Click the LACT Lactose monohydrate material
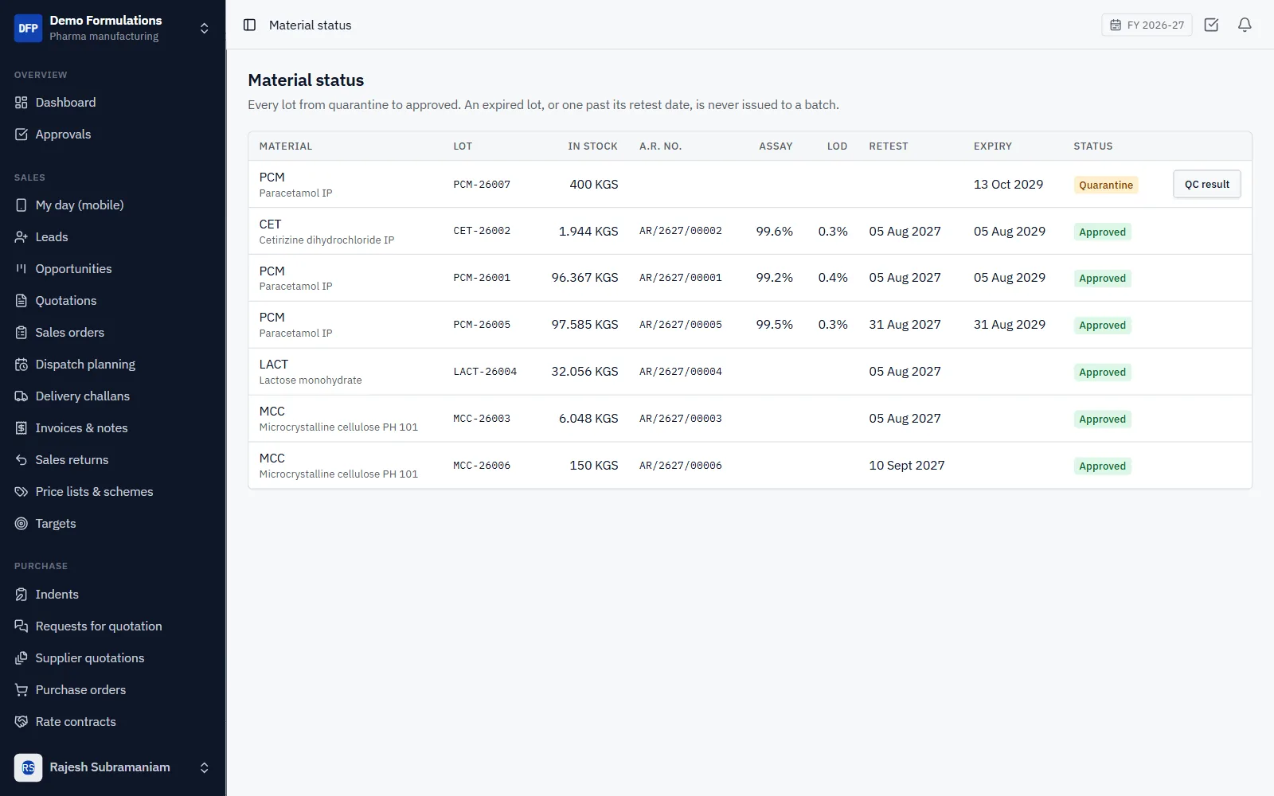The height and width of the screenshot is (796, 1274). [x=311, y=372]
